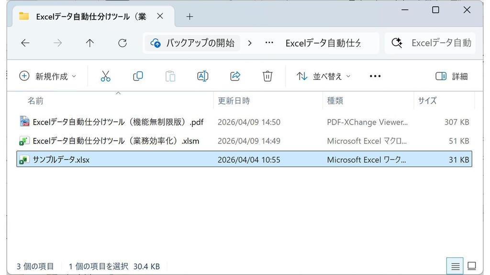The width and height of the screenshot is (490, 275).
Task: Navigate up one folder level
Action: coord(89,42)
